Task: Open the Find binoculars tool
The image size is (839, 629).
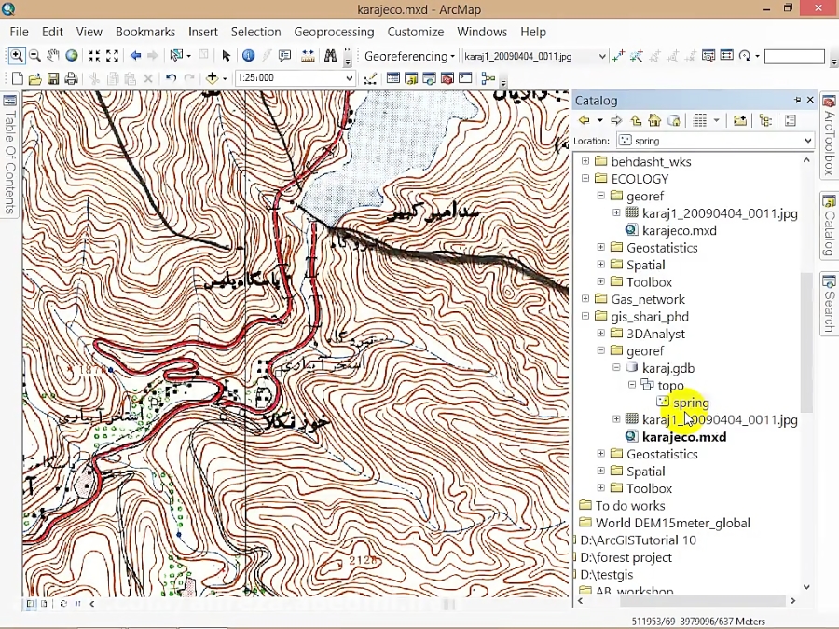Action: coord(330,56)
